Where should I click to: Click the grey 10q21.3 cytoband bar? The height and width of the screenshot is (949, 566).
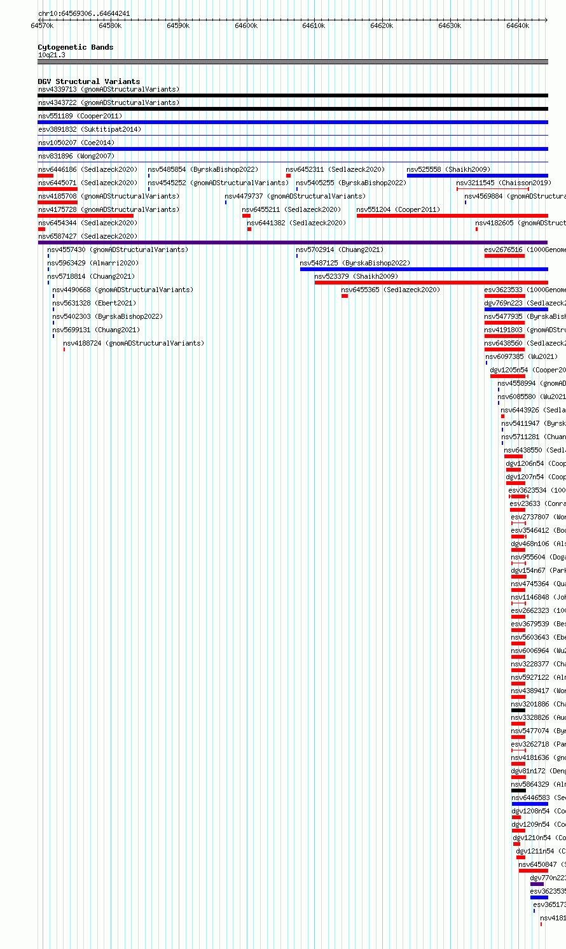[293, 62]
